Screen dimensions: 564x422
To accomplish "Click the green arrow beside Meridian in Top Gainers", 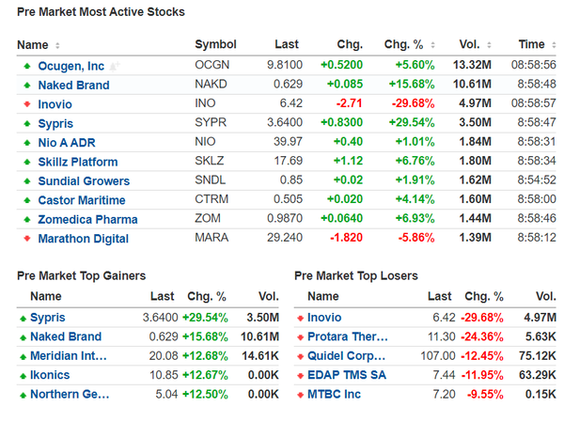I will click(23, 356).
